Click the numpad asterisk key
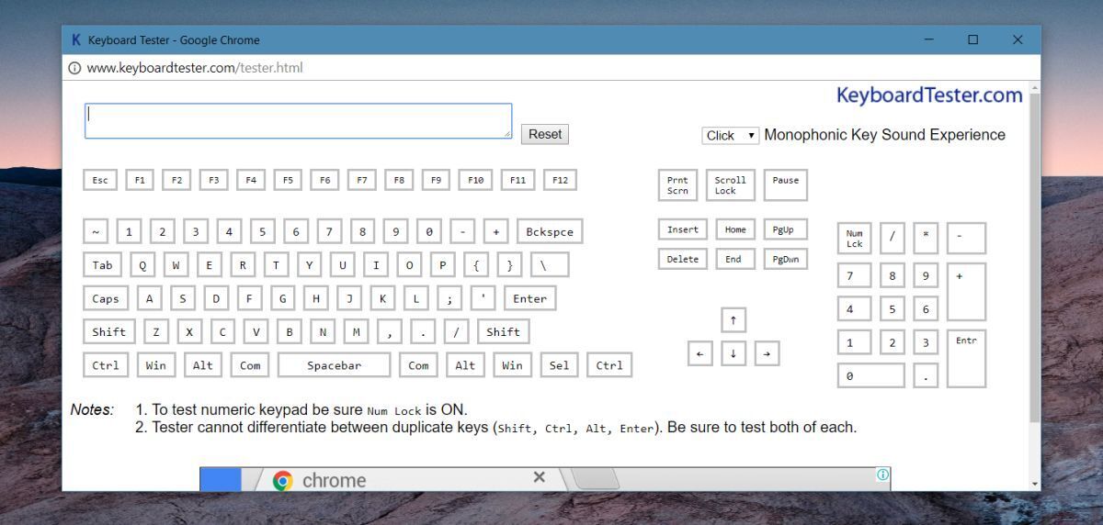The width and height of the screenshot is (1103, 525). click(926, 238)
